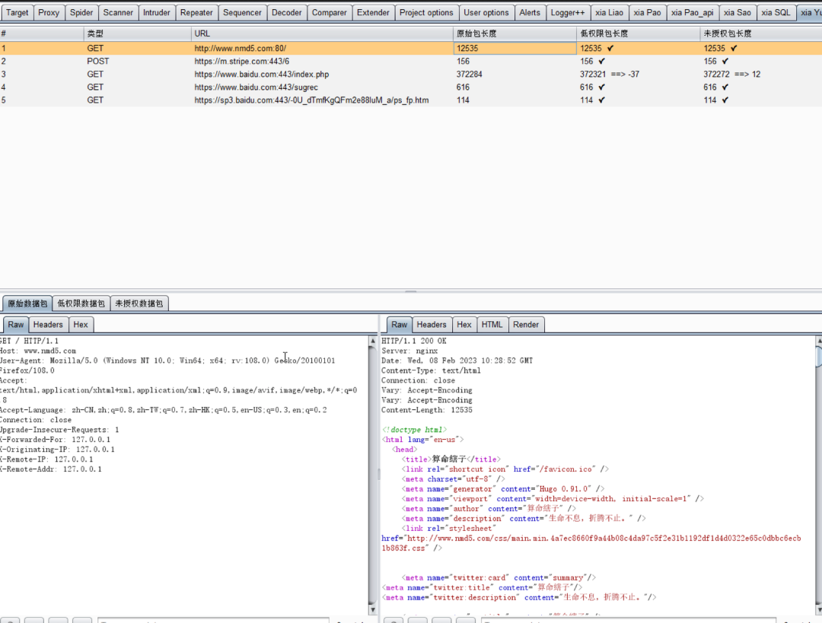
Task: Select the Comparer tab
Action: [330, 13]
